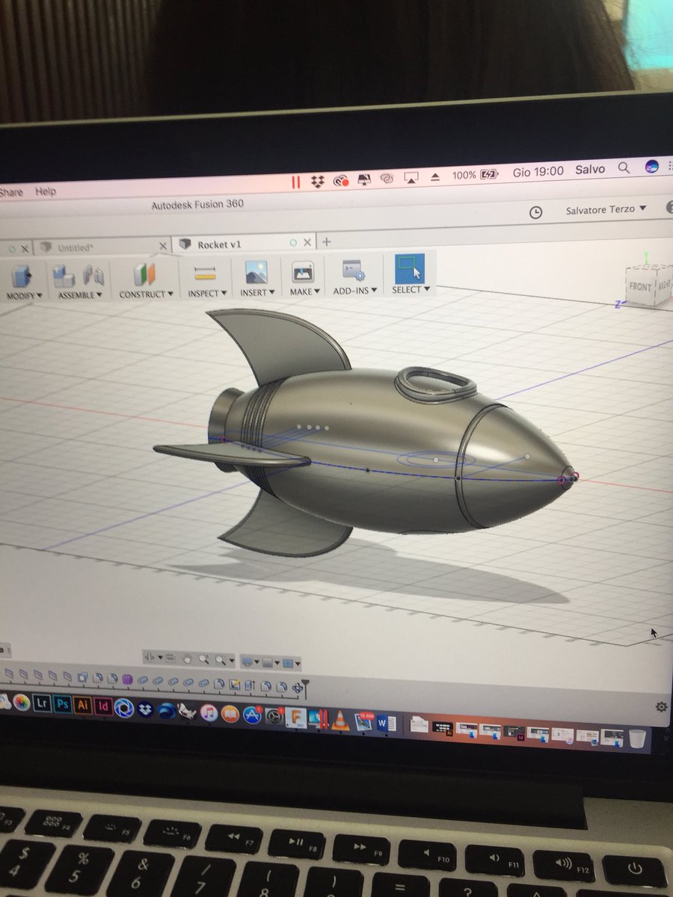Select the Zoom magnifier tool
The height and width of the screenshot is (897, 673).
tap(203, 660)
